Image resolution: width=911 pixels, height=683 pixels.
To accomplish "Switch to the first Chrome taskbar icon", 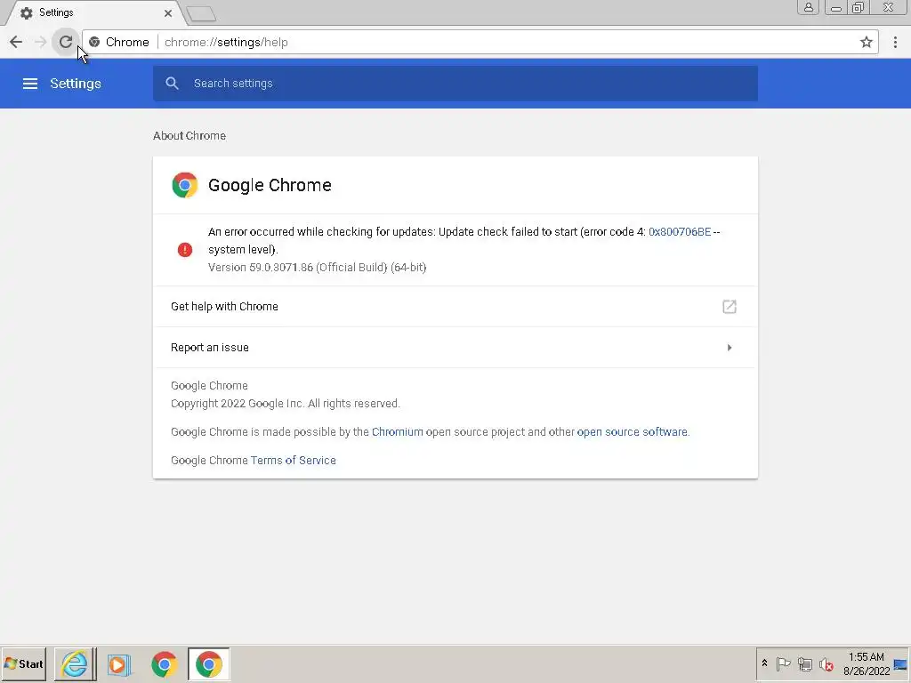I will 165,664.
